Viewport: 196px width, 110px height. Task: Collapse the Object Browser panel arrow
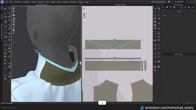point(162,5)
